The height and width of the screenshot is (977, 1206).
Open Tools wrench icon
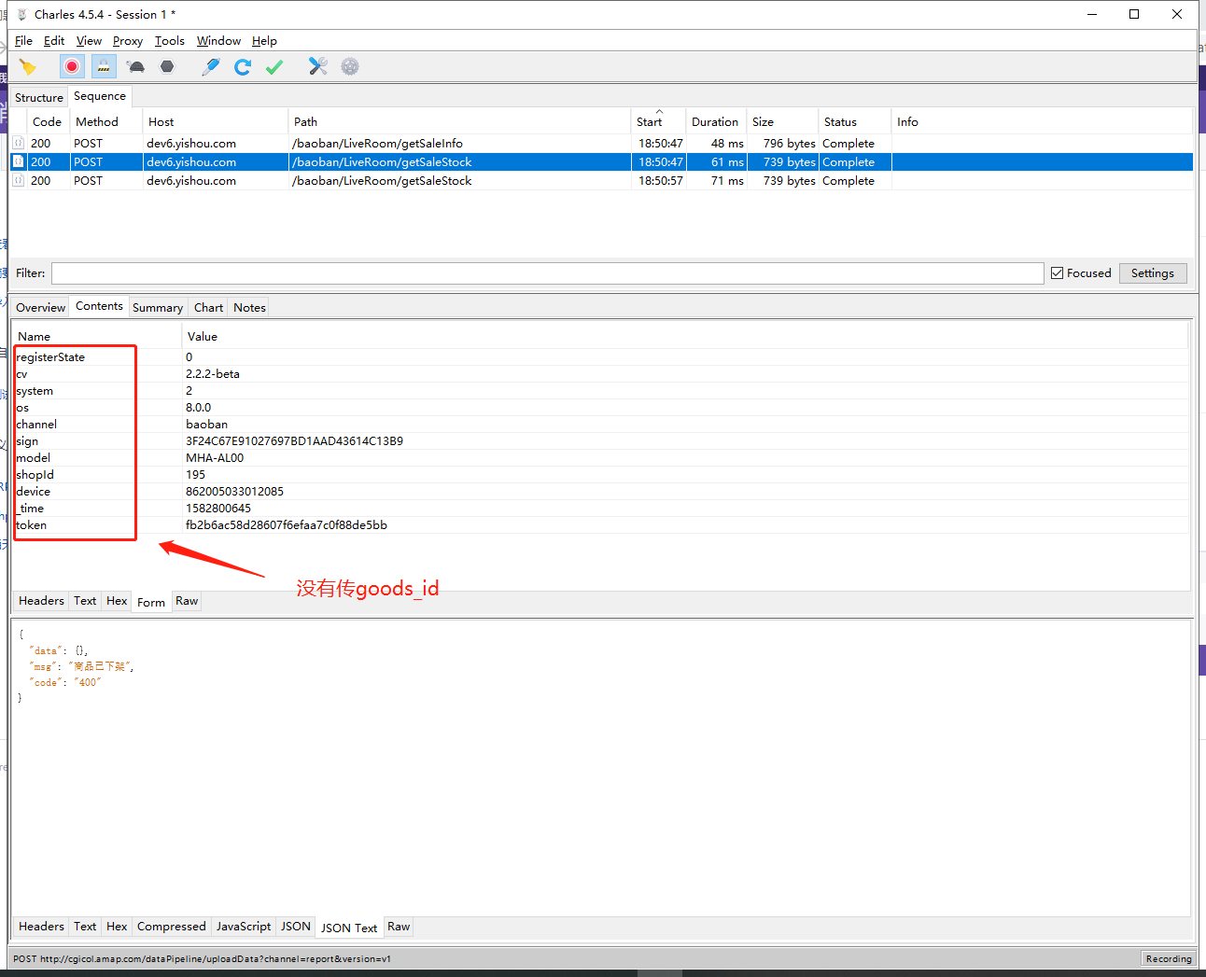(x=318, y=66)
